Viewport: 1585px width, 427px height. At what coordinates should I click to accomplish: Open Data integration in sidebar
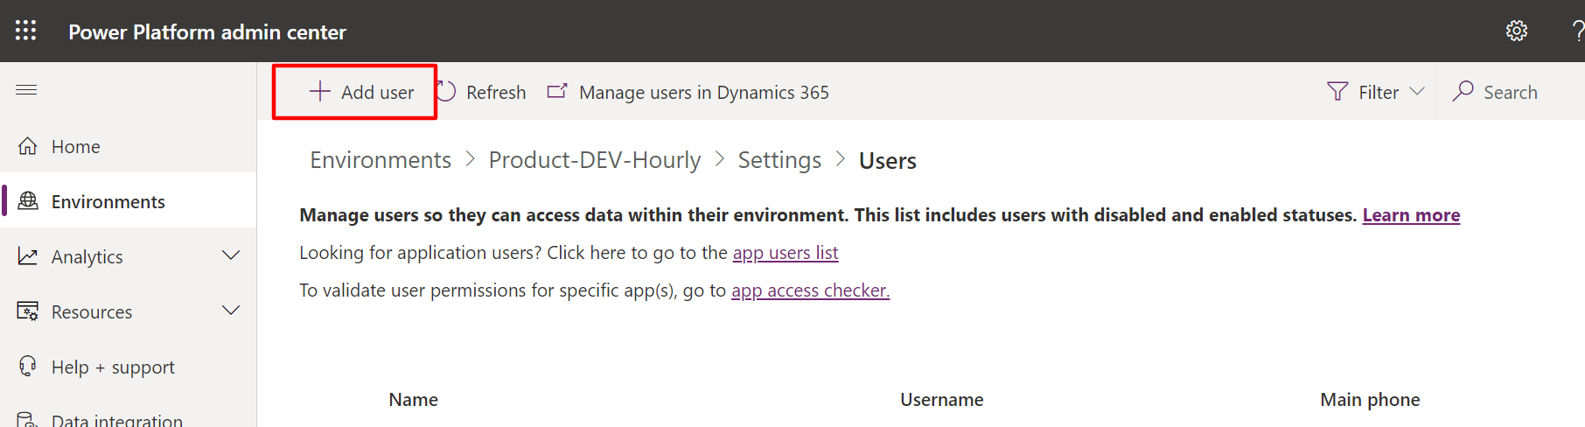coord(116,420)
